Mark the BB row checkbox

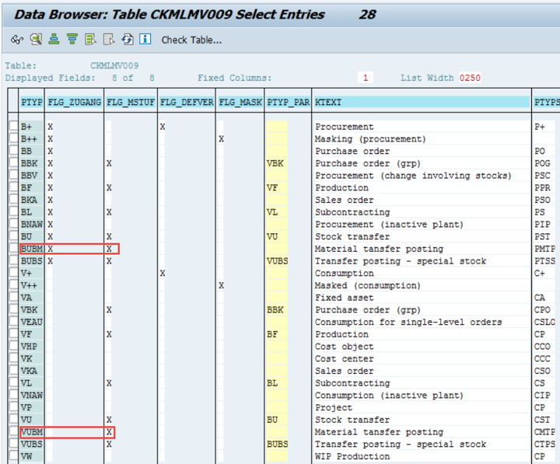coord(13,150)
